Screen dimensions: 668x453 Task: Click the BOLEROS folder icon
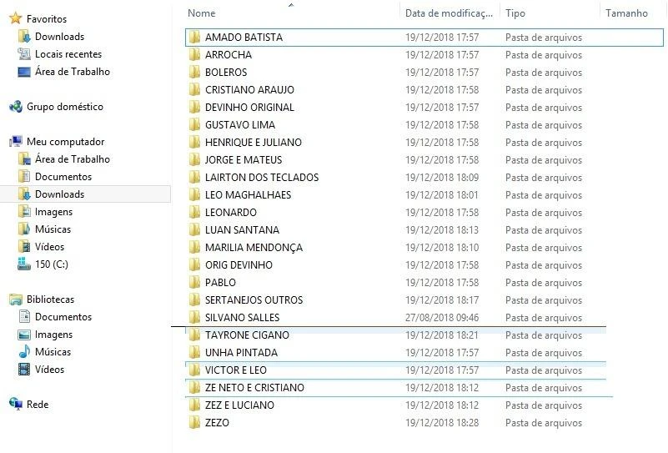tap(194, 72)
